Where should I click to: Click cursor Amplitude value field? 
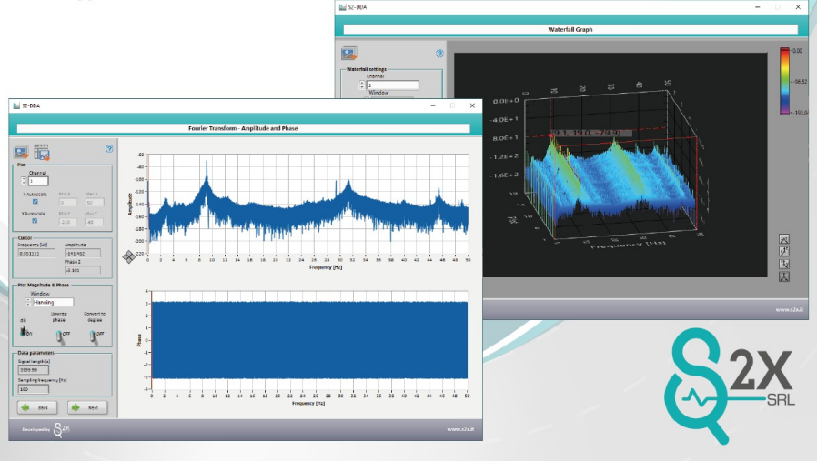click(82, 253)
